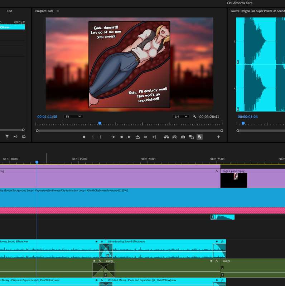Switch to the Text panel tab
Viewport: 285px width, 286px height.
(x=10, y=11)
